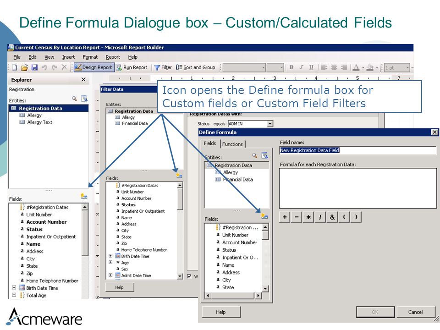Image resolution: width=440 pixels, height=330 pixels.
Task: Click the Save disk toolbar icon
Action: pos(34,67)
